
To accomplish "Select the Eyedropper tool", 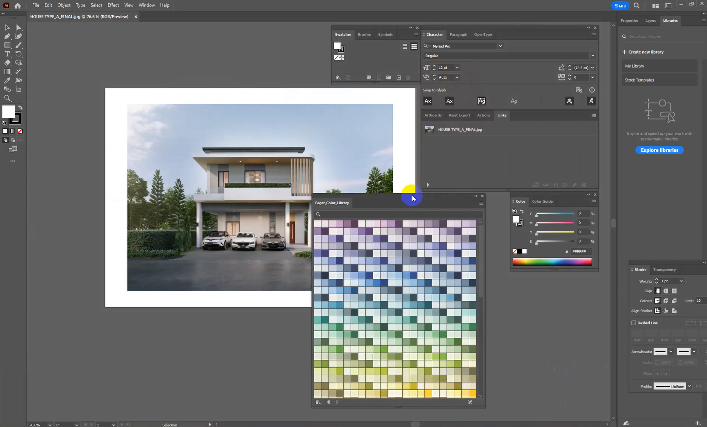I will 7,81.
